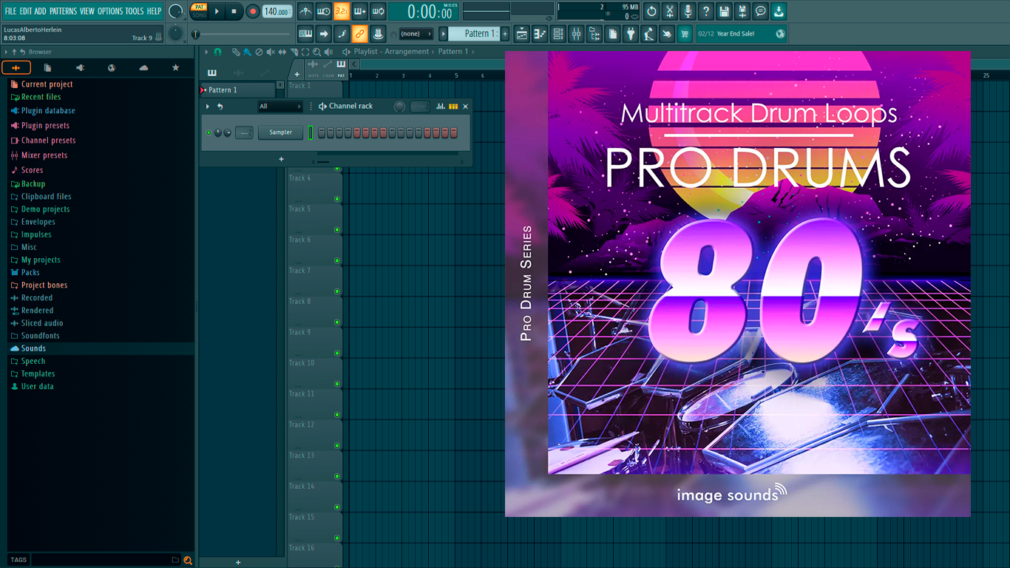Screen dimensions: 1010x568
Task: Open the Playlist view from toolbar
Action: (x=522, y=34)
